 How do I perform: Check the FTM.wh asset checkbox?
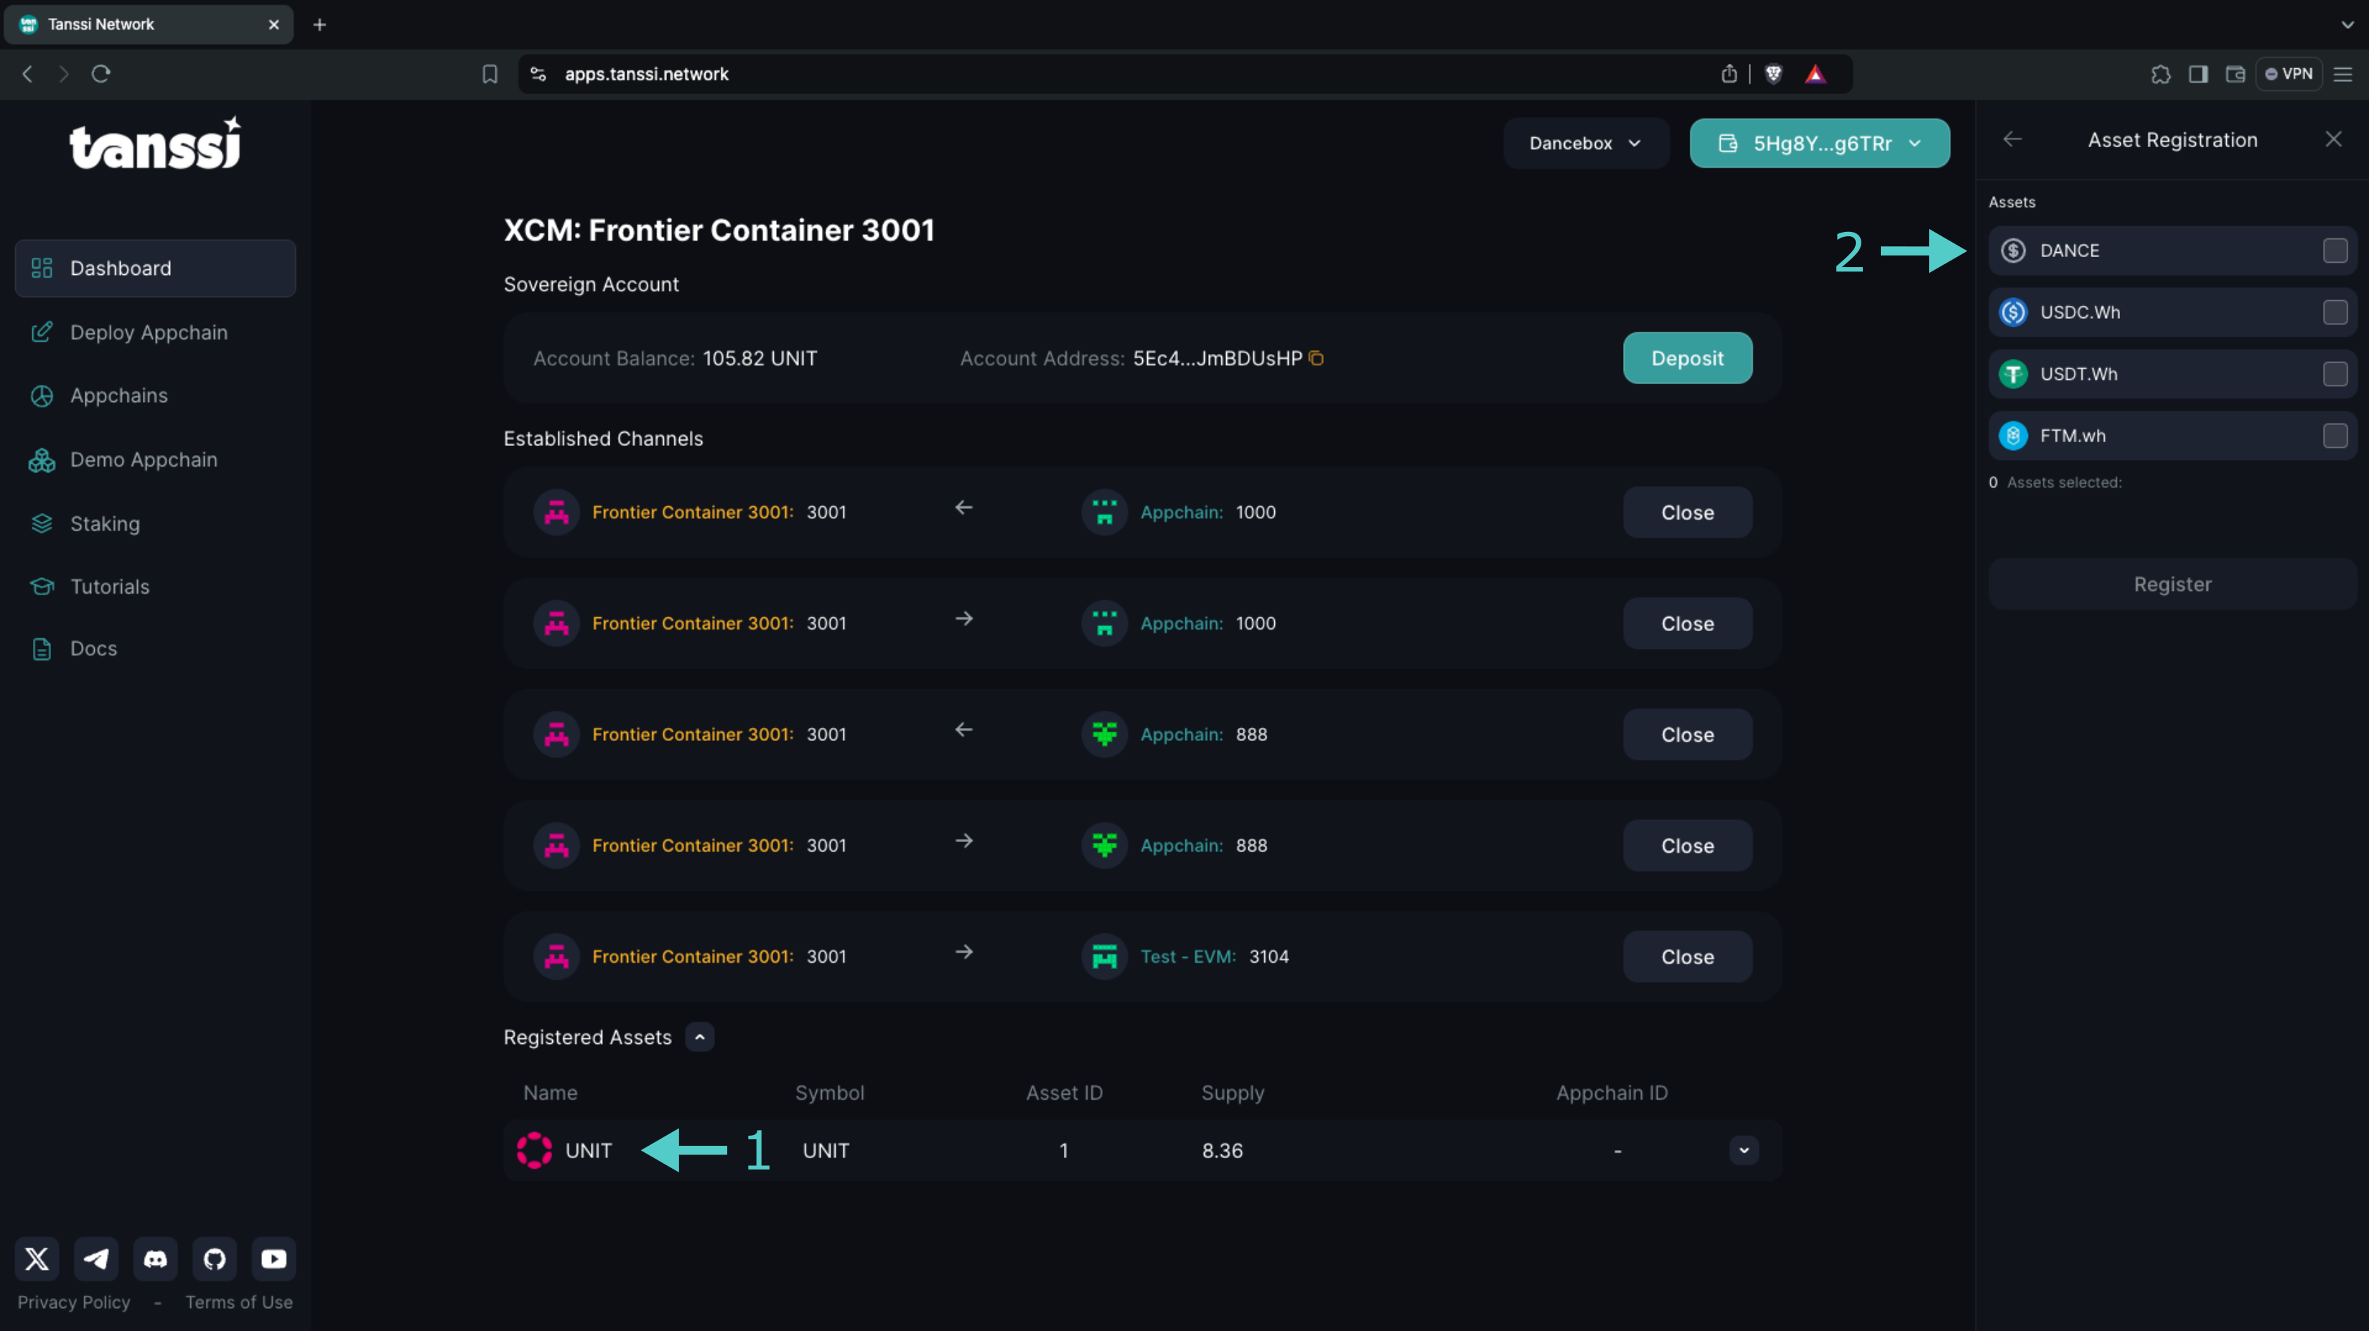[2334, 435]
